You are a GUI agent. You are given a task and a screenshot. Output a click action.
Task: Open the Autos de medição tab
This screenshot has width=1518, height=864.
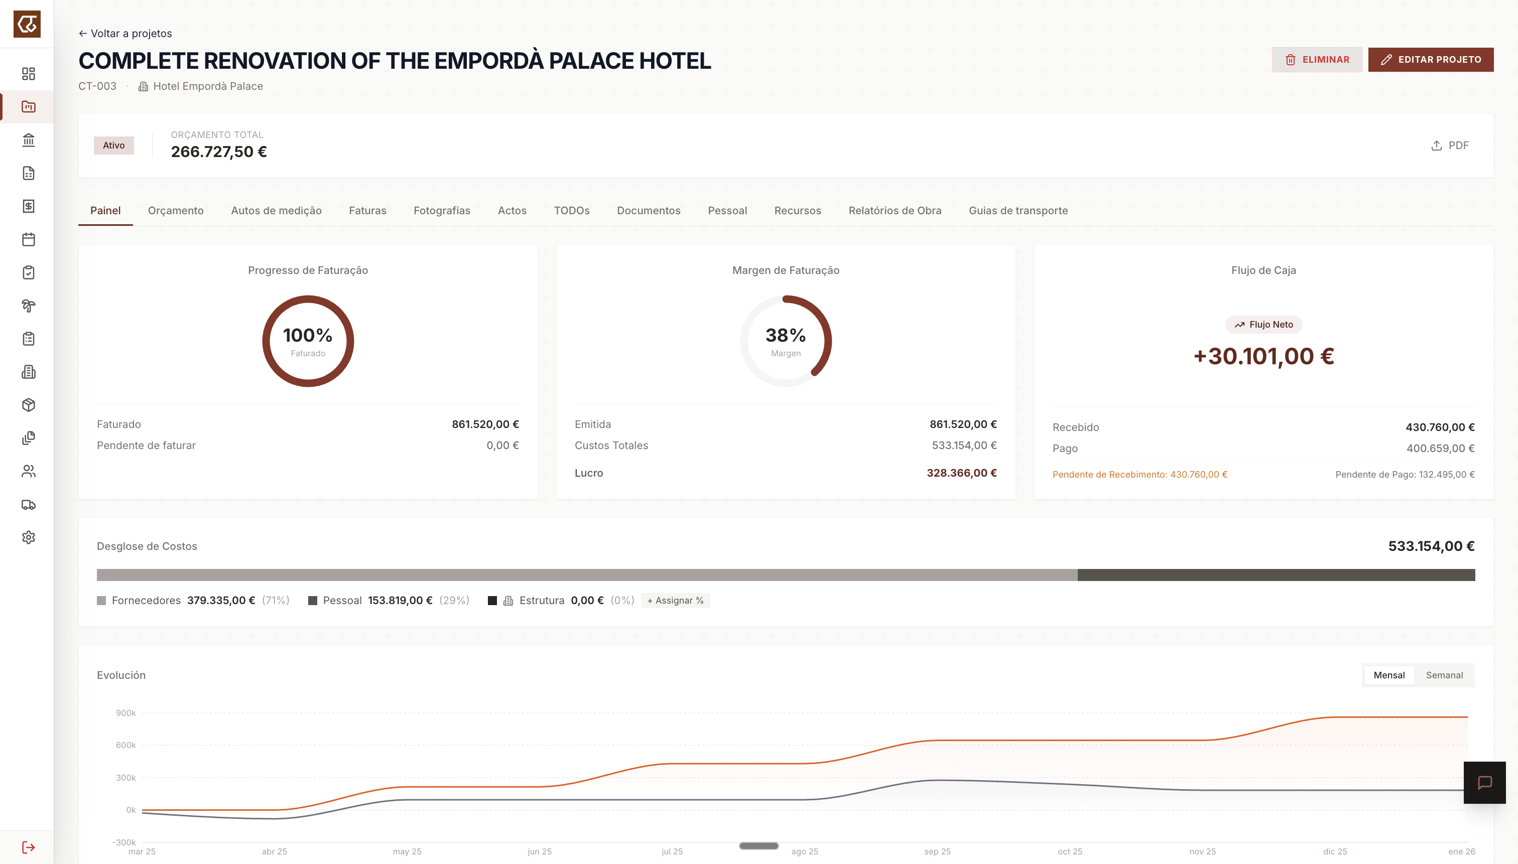276,211
